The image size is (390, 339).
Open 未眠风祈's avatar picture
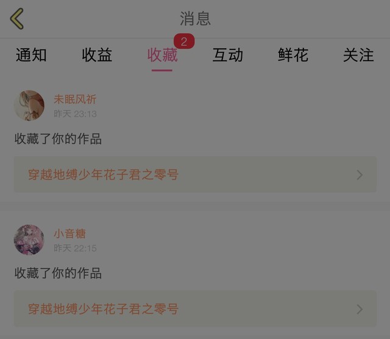[29, 106]
